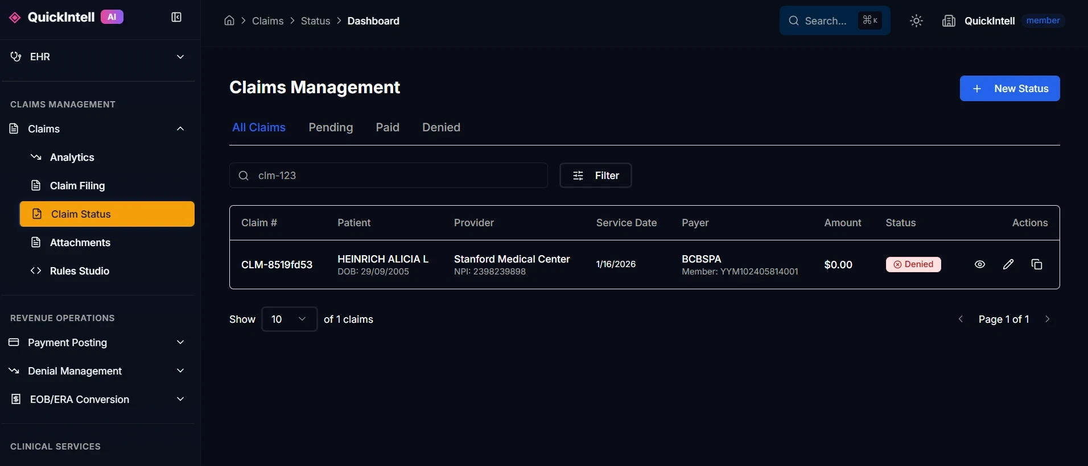Image resolution: width=1088 pixels, height=466 pixels.
Task: Click the Claims breadcrumb link
Action: tap(267, 21)
